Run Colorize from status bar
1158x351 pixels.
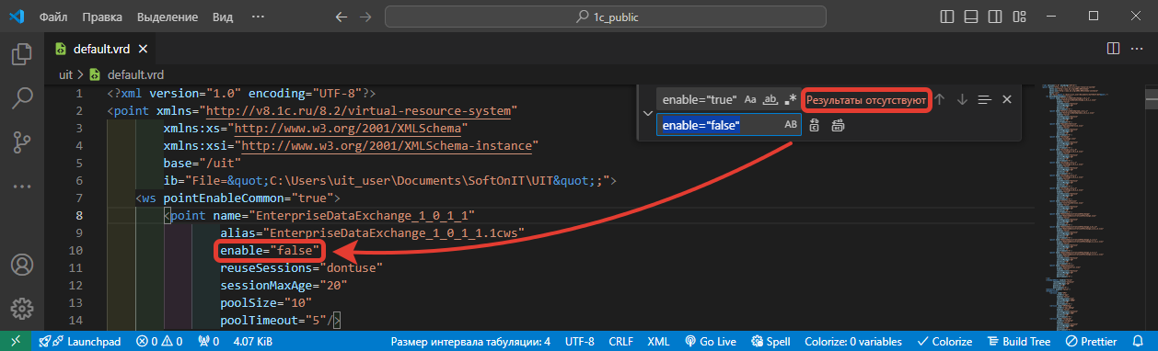point(945,341)
